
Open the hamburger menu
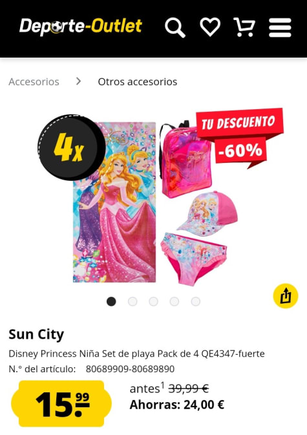(280, 27)
